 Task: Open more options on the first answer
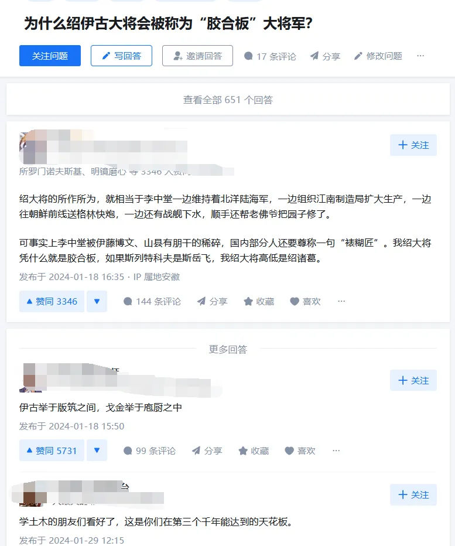click(341, 301)
